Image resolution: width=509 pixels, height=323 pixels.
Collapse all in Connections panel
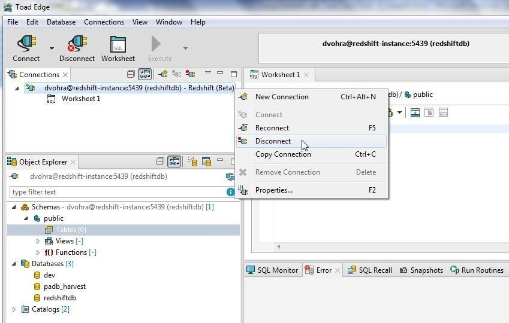131,74
